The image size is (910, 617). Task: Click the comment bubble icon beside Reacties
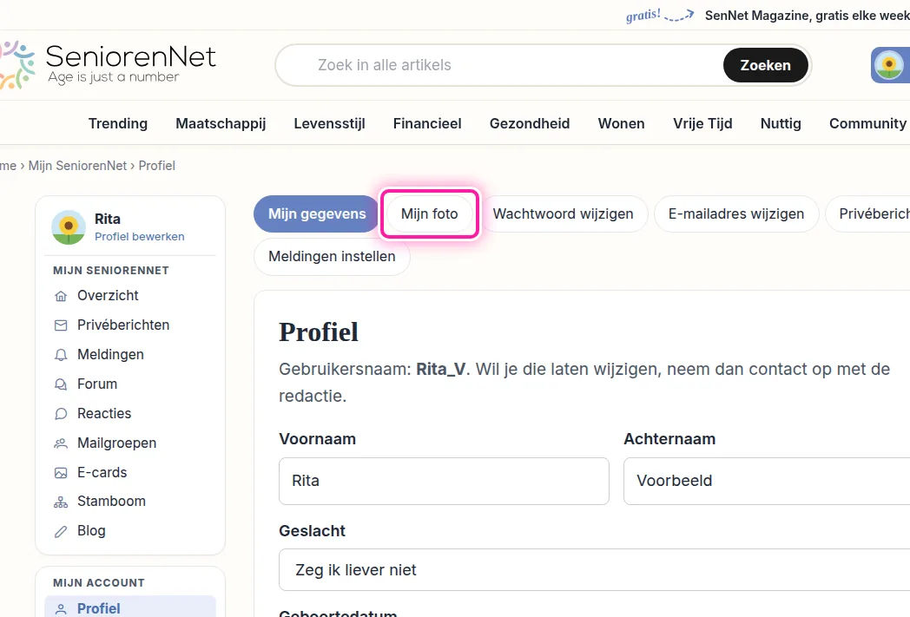click(61, 414)
